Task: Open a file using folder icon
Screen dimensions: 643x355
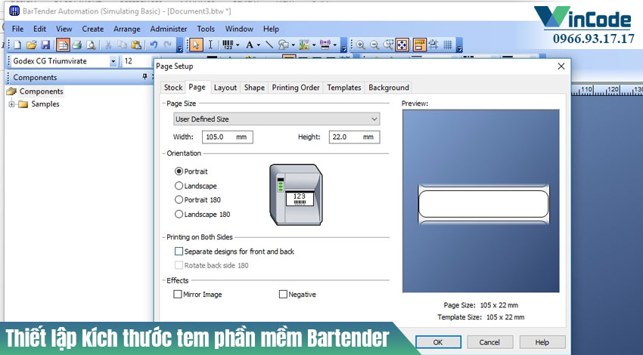Action: coord(32,45)
